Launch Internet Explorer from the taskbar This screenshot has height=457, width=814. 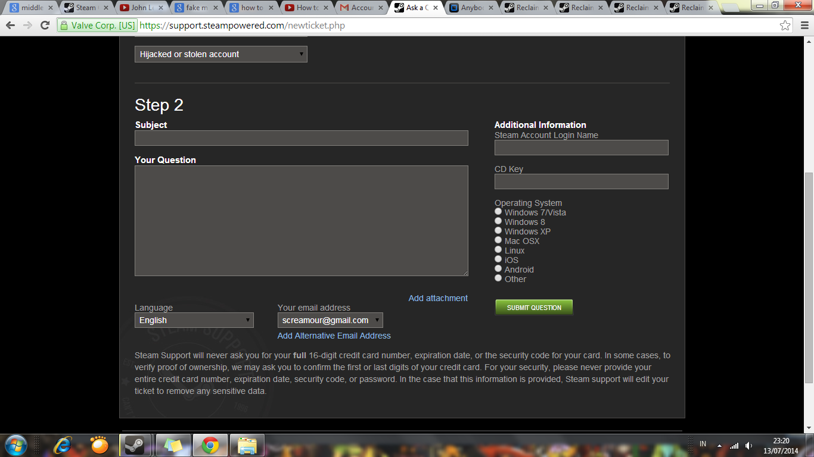63,445
